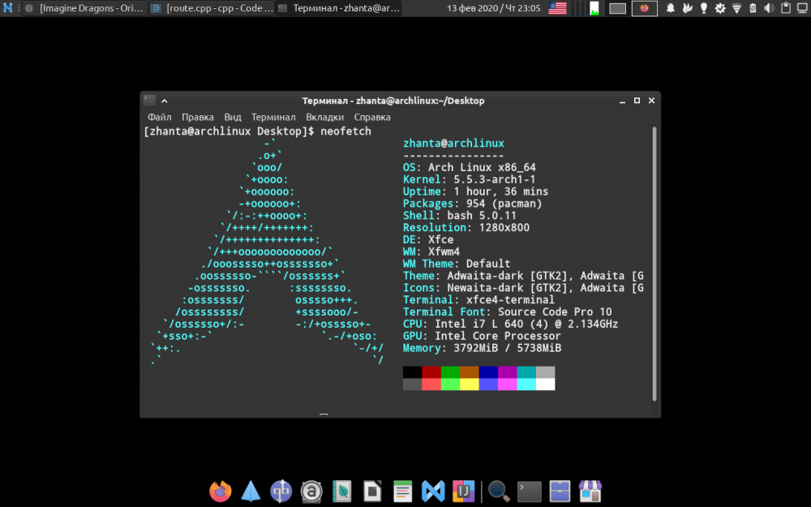
Task: Click the US flag keyboard layout indicator
Action: tap(557, 8)
